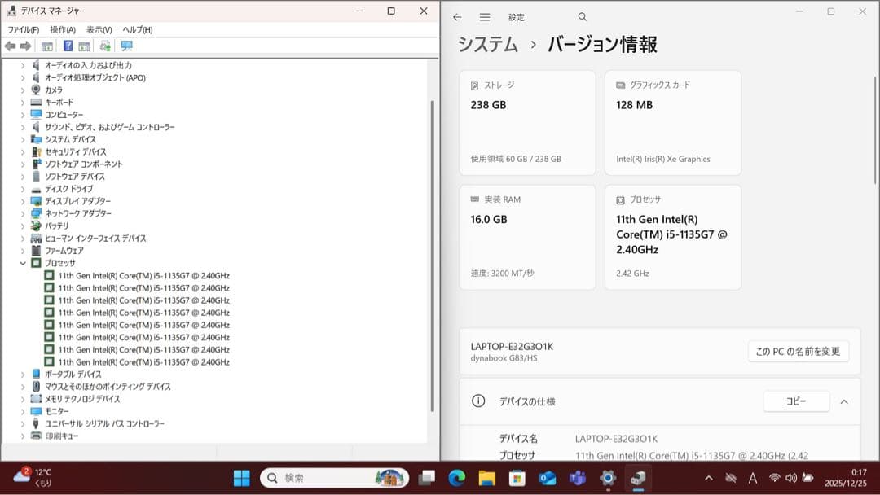Open the Settings navigation hamburger menu

[x=484, y=16]
